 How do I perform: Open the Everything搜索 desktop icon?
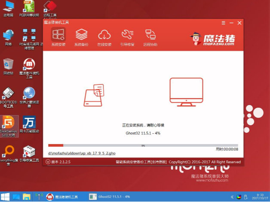[9, 155]
